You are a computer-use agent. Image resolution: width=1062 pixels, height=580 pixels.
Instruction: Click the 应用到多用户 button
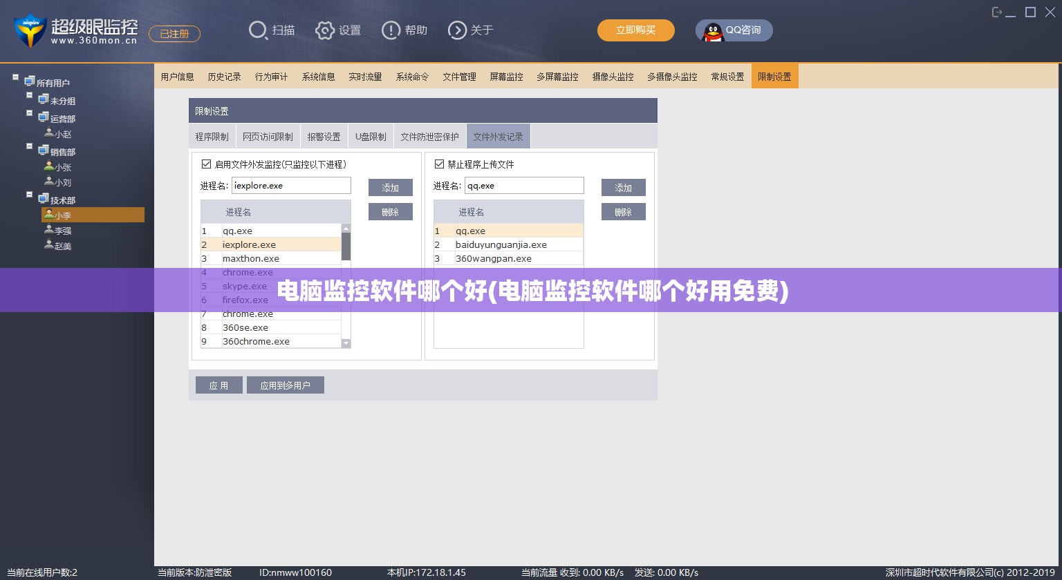pos(286,385)
